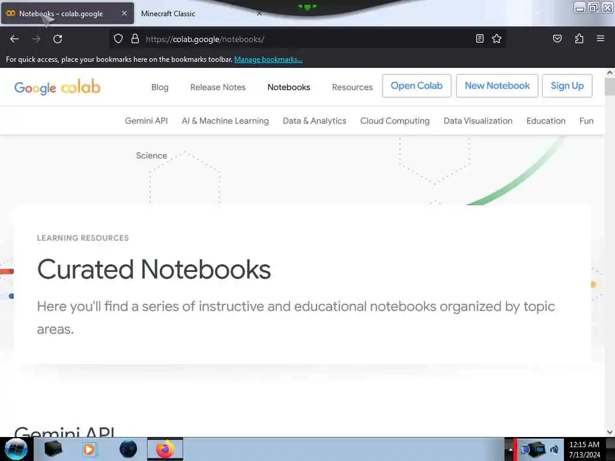615x461 pixels.
Task: Jump to the Education category
Action: coord(546,121)
